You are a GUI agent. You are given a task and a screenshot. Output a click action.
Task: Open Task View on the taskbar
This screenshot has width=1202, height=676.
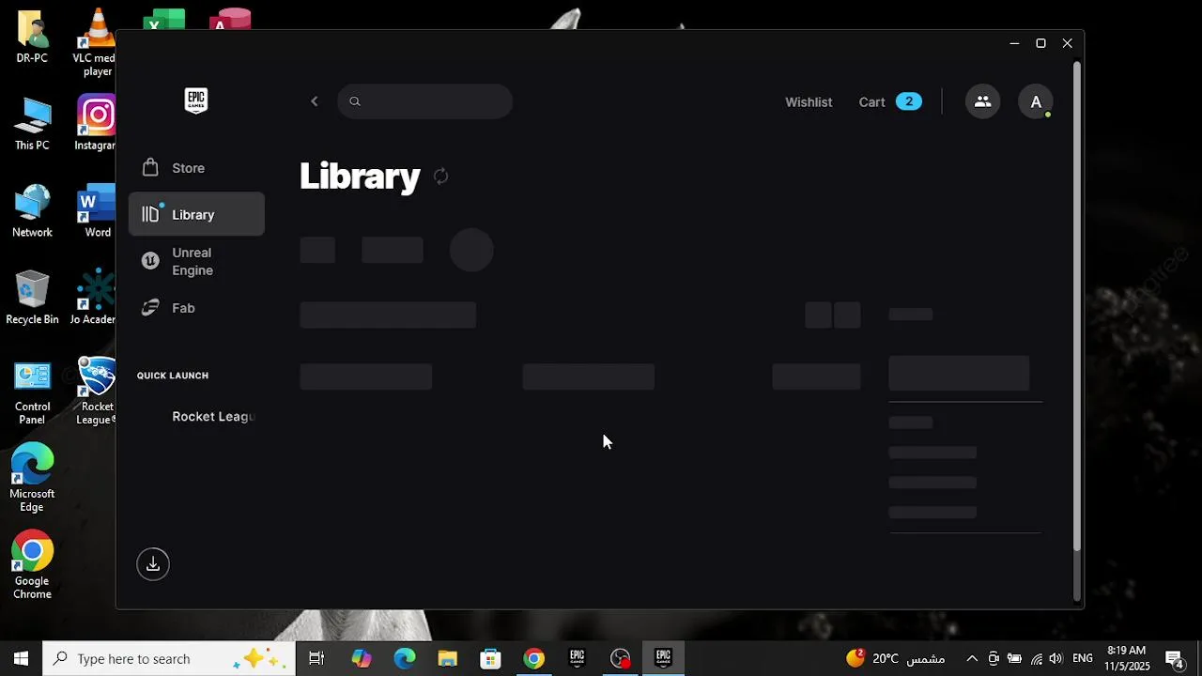tap(316, 658)
